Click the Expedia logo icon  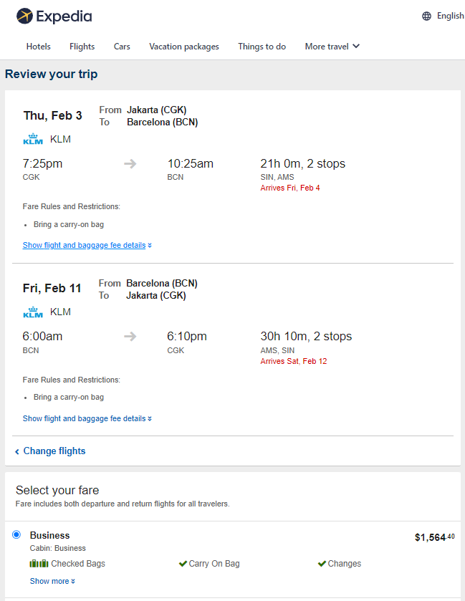[x=24, y=16]
